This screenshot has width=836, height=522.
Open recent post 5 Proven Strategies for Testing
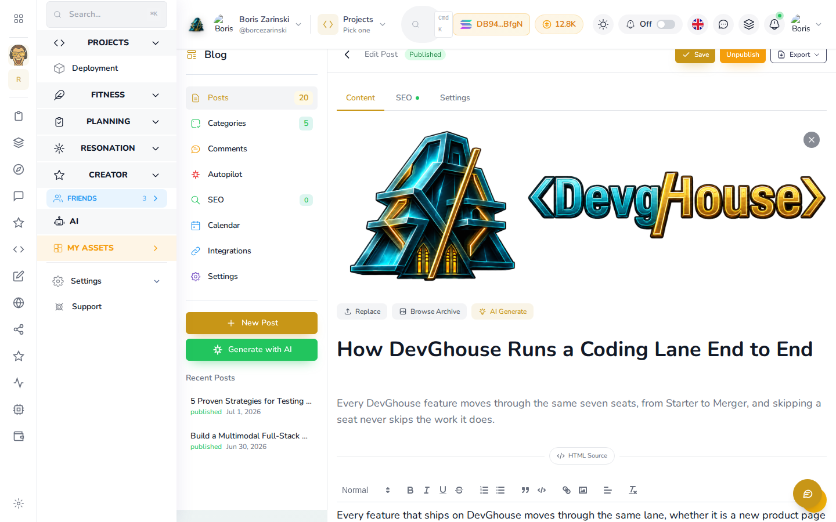[251, 406]
